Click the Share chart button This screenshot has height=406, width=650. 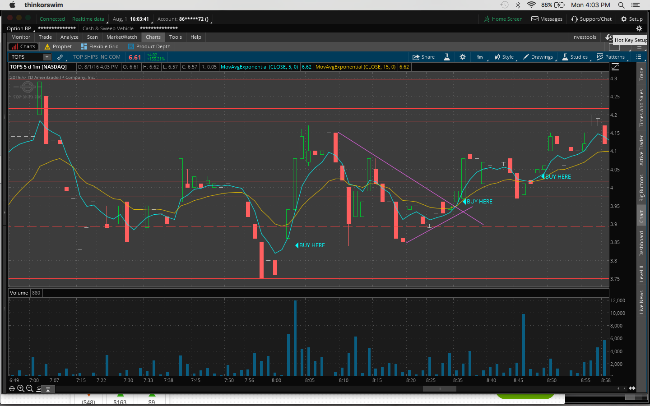pyautogui.click(x=423, y=57)
